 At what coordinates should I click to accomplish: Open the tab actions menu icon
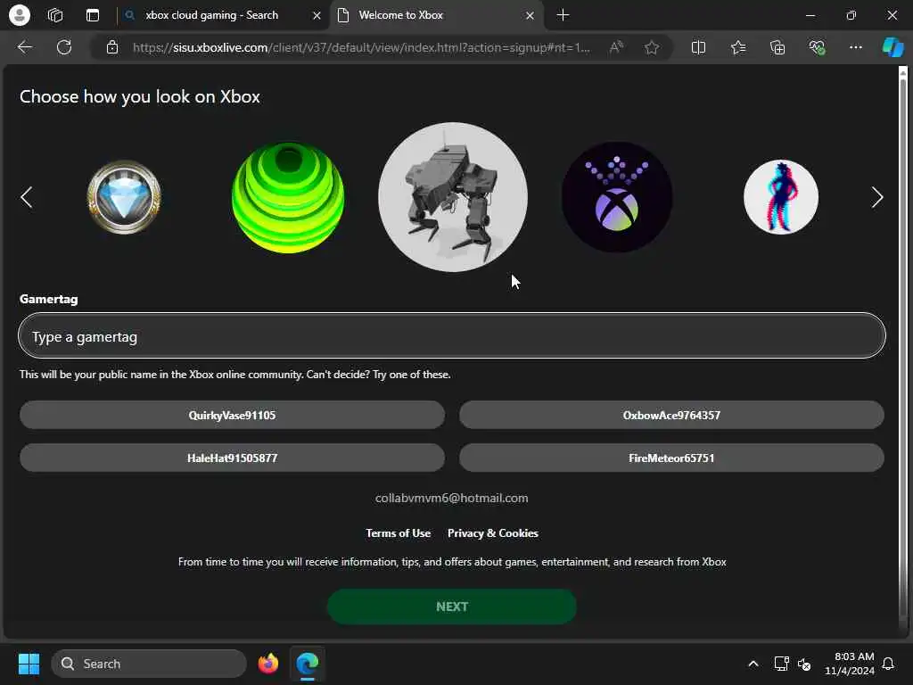[x=93, y=15]
